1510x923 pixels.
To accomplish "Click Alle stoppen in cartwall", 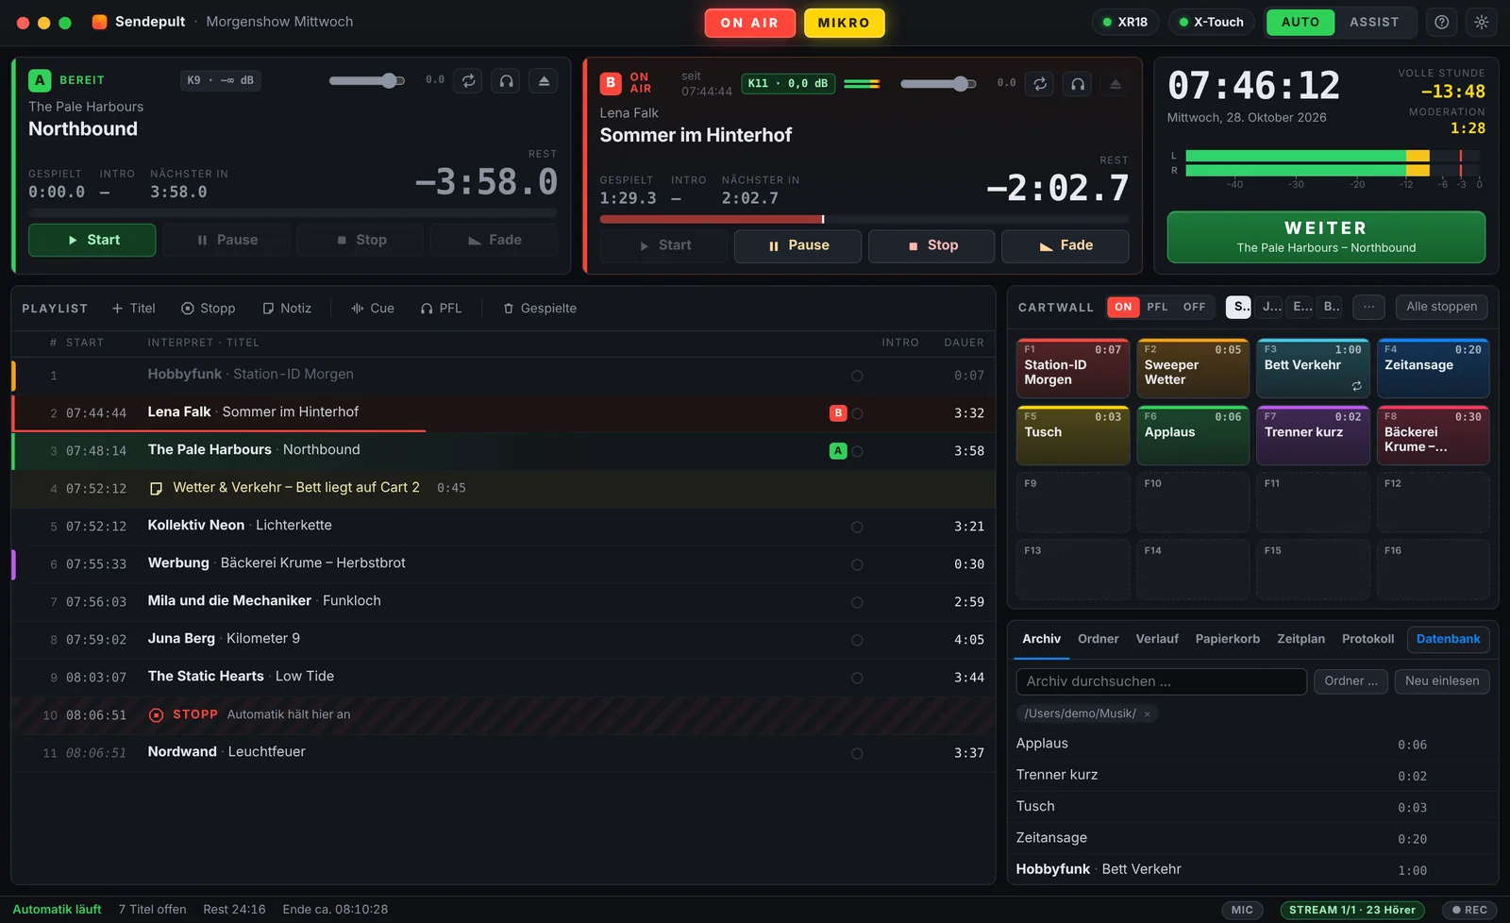I will [1442, 308].
